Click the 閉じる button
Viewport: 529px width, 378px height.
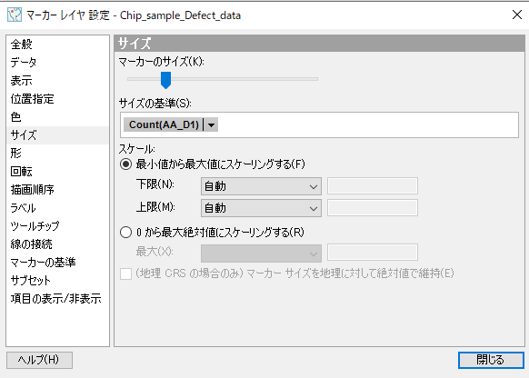coord(491,360)
